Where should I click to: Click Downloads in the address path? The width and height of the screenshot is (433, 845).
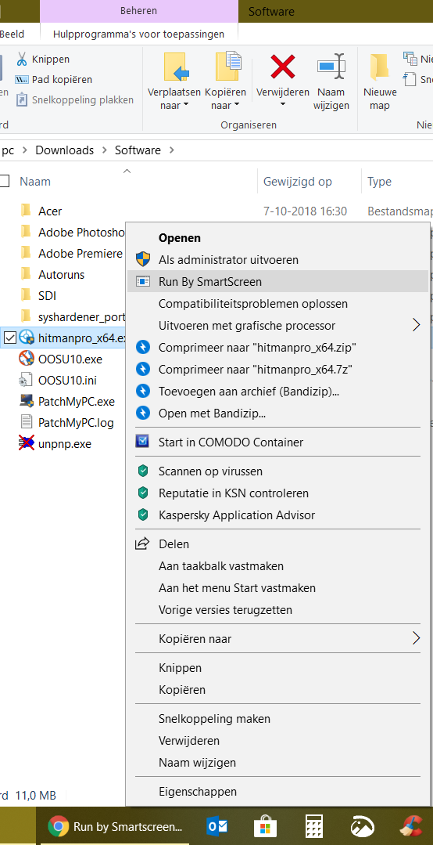click(65, 150)
